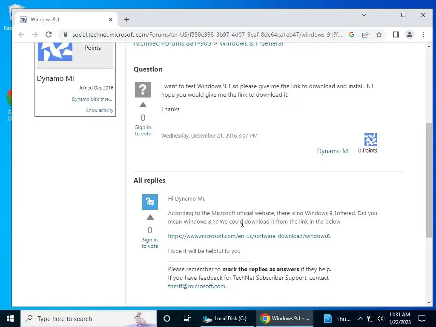
Task: Click the vertical scrollbar thumb
Action: coord(429,180)
